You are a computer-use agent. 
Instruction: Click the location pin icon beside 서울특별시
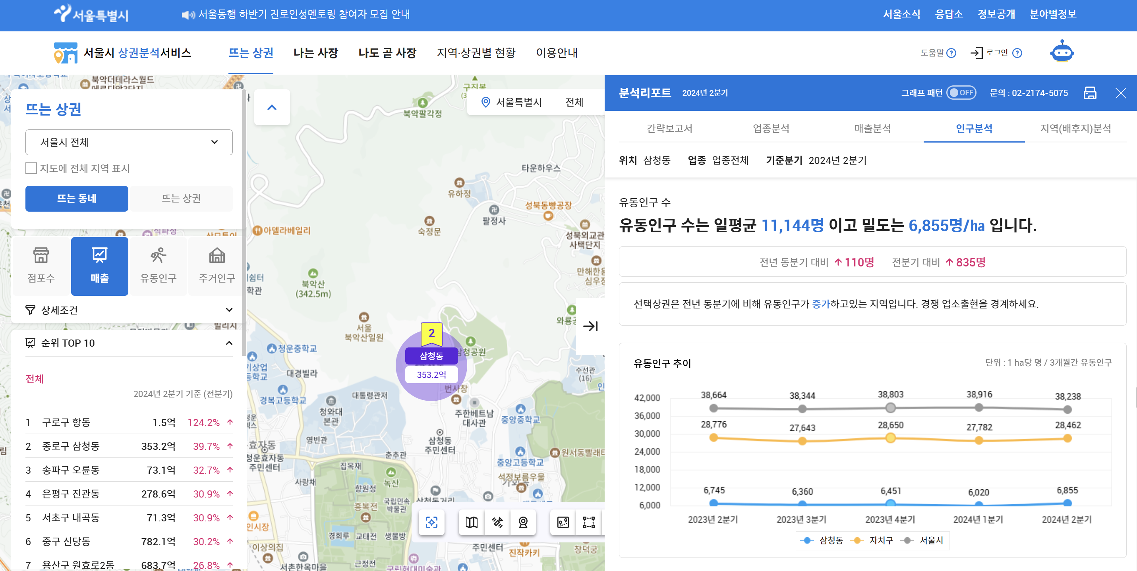(485, 102)
